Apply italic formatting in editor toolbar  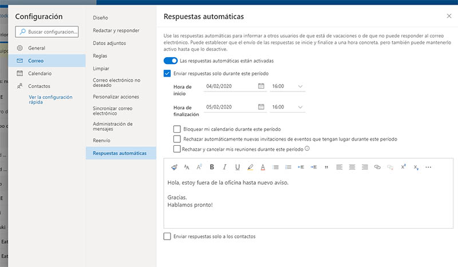(224, 167)
